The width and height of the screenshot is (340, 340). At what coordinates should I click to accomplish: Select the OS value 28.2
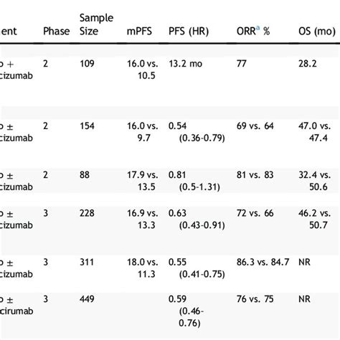308,64
